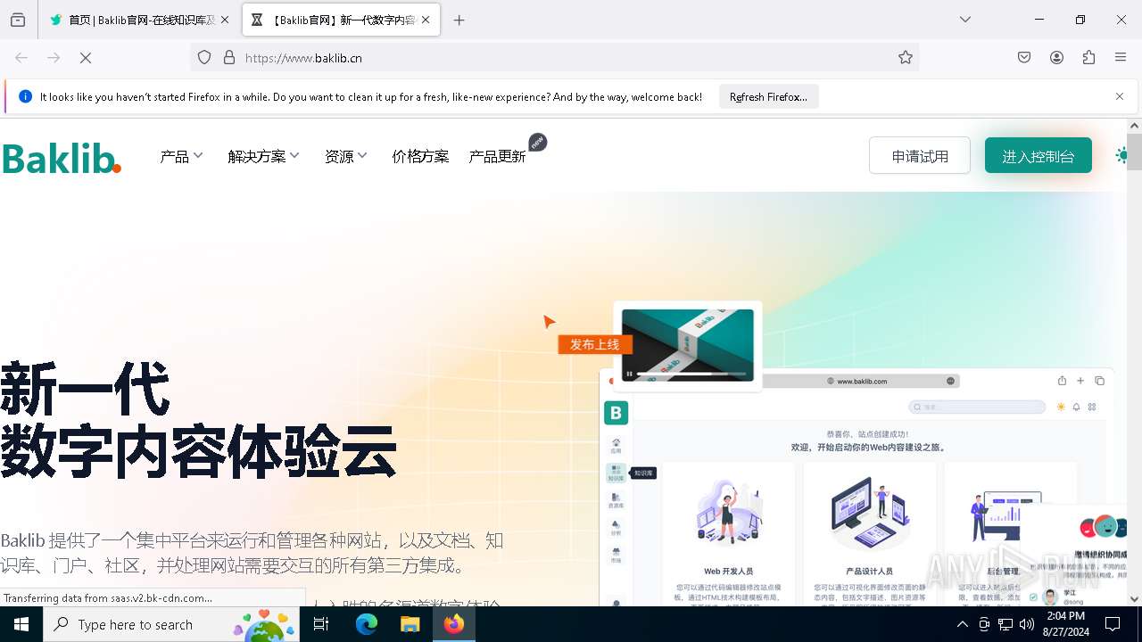
Task: Open File Explorer from taskbar
Action: coord(410,624)
